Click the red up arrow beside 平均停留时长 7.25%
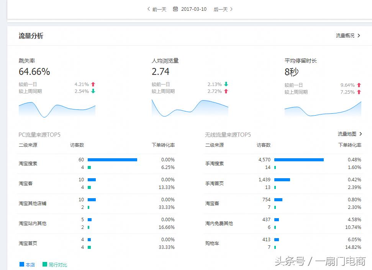The height and width of the screenshot is (270, 372). 359,92
